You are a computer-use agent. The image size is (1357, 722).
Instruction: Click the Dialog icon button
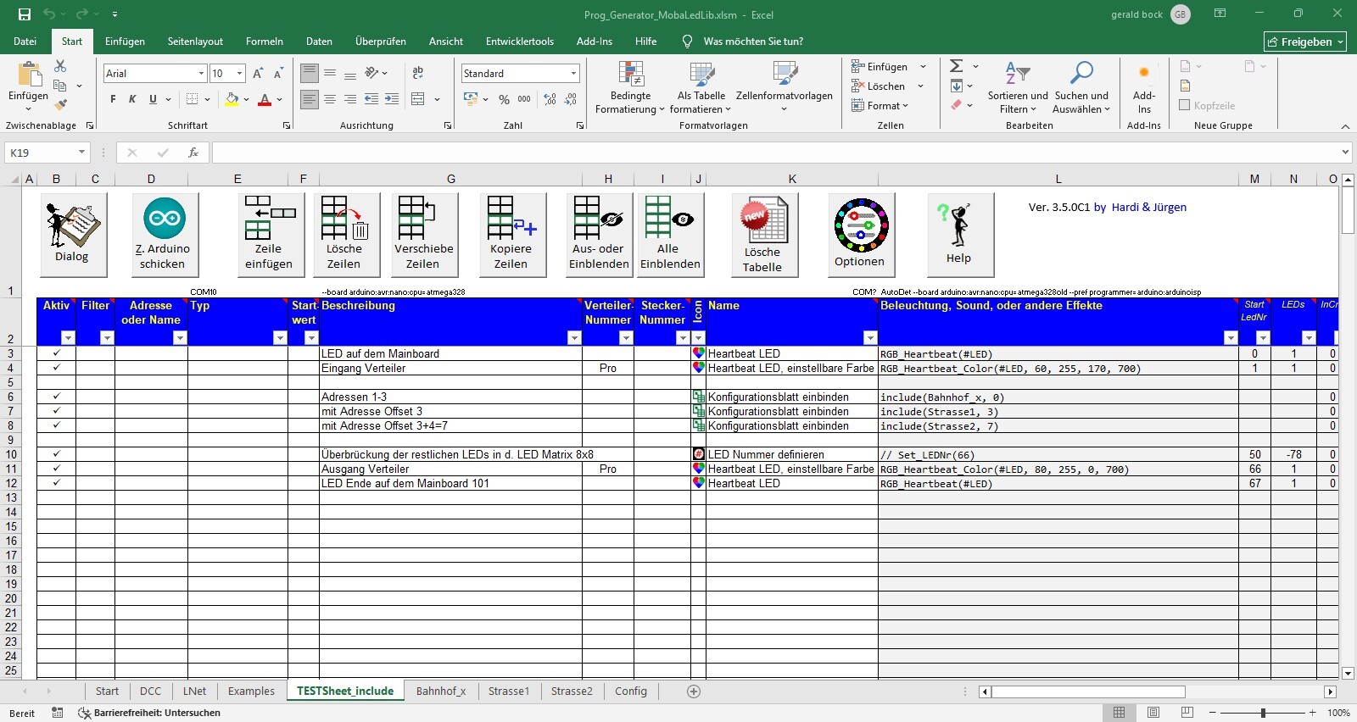[x=73, y=234]
